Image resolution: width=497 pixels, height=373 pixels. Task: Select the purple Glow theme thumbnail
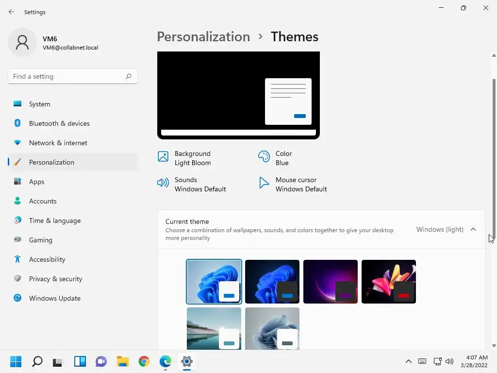tap(331, 282)
